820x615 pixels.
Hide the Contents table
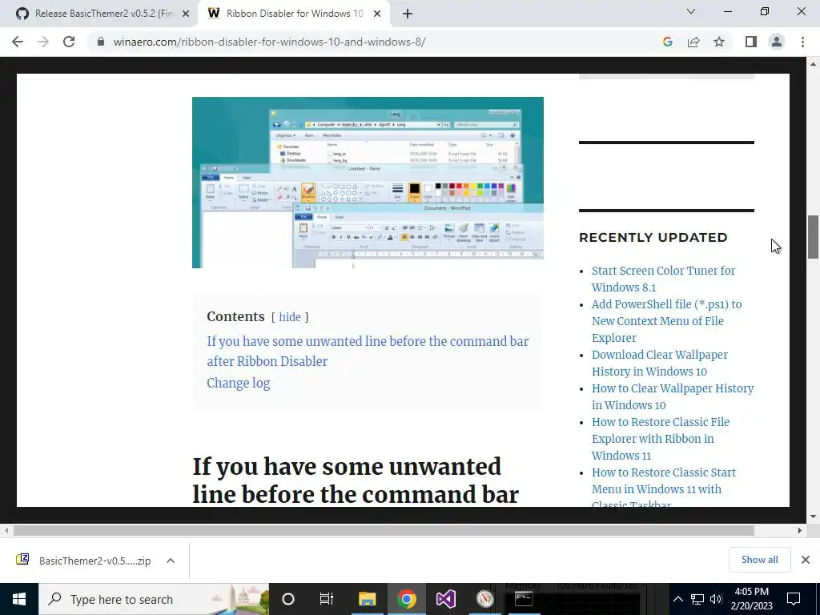[x=290, y=317]
